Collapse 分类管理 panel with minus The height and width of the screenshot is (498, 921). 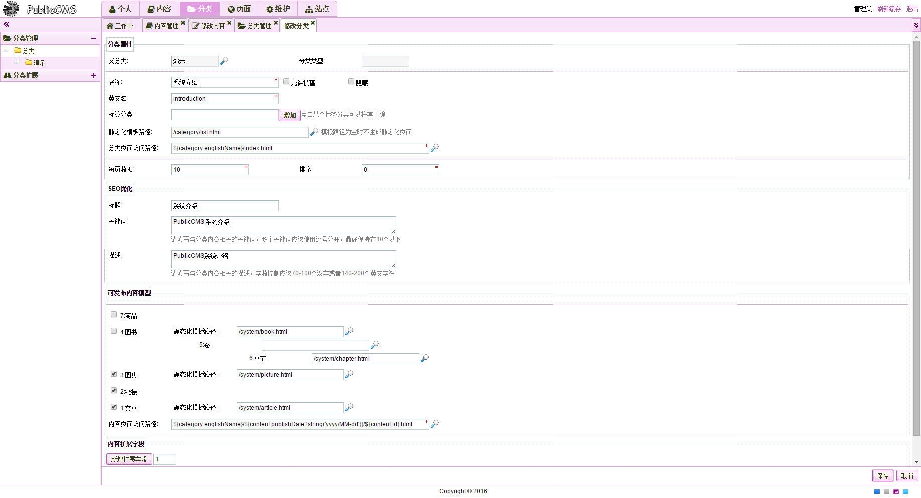94,38
